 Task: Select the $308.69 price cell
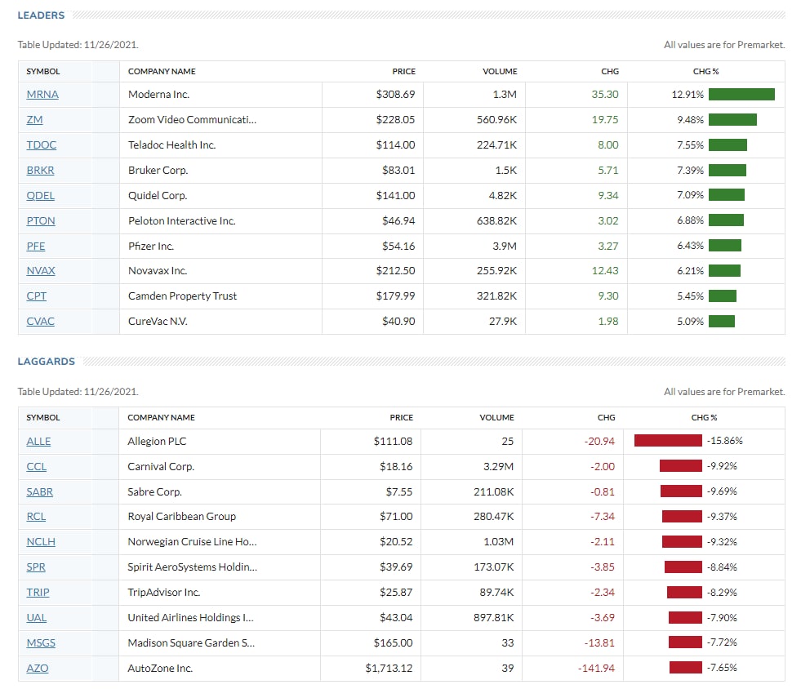(x=395, y=95)
